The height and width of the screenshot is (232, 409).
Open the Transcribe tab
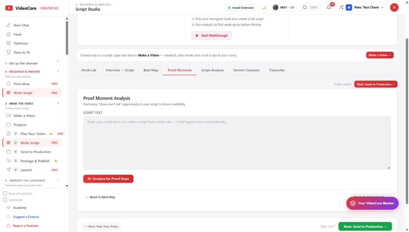tap(277, 70)
